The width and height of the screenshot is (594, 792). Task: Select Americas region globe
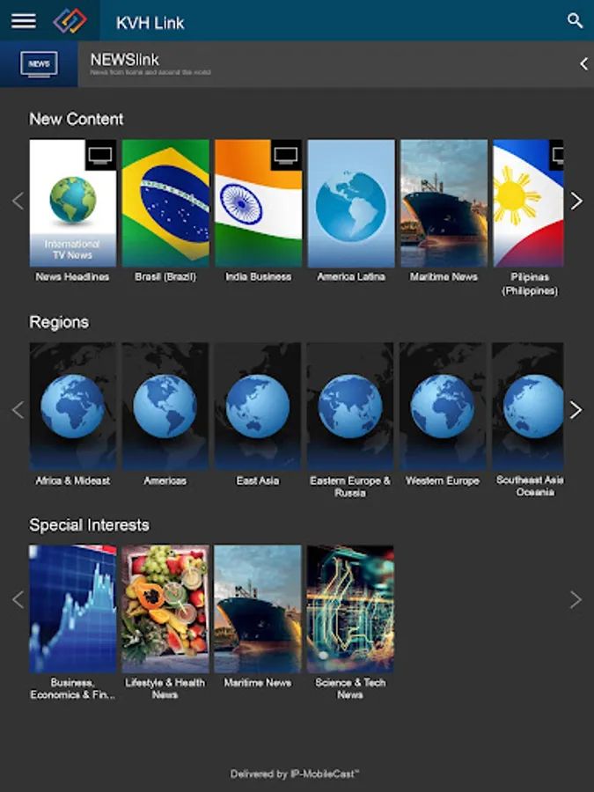pos(165,406)
